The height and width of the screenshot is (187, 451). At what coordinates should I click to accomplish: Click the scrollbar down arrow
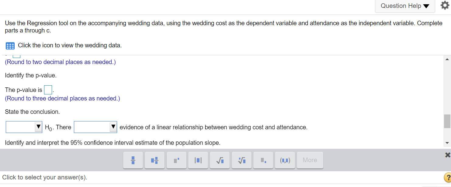pyautogui.click(x=447, y=143)
